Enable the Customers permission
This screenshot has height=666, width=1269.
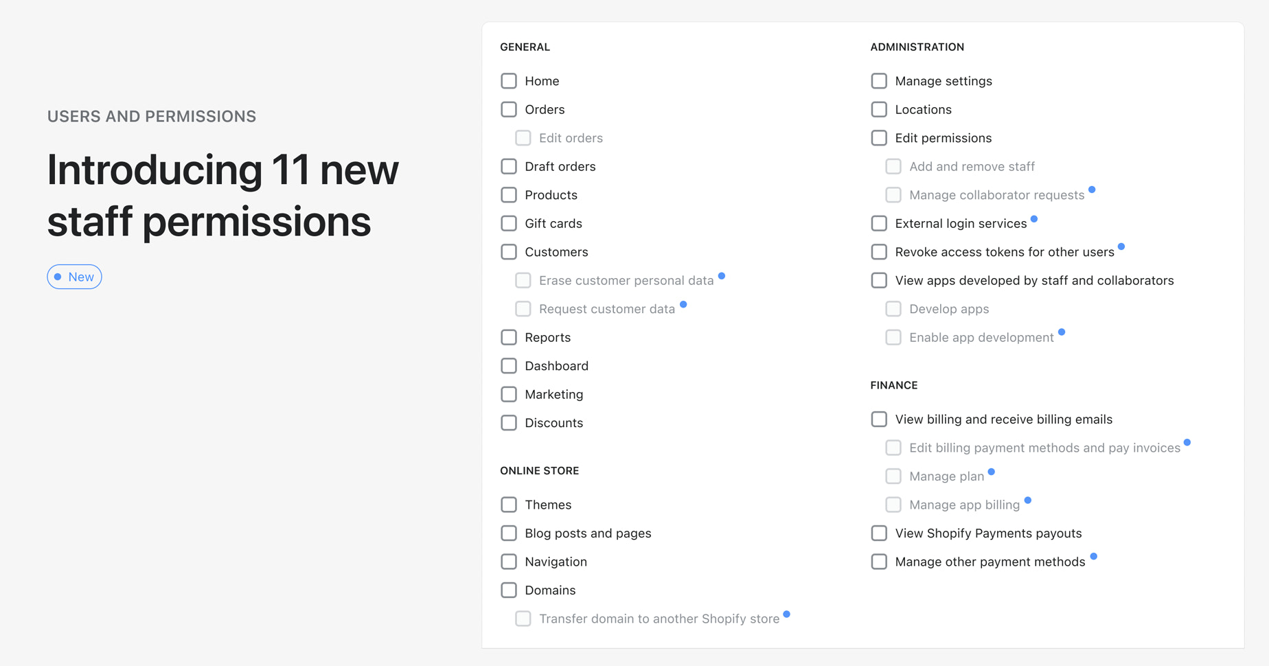point(509,251)
